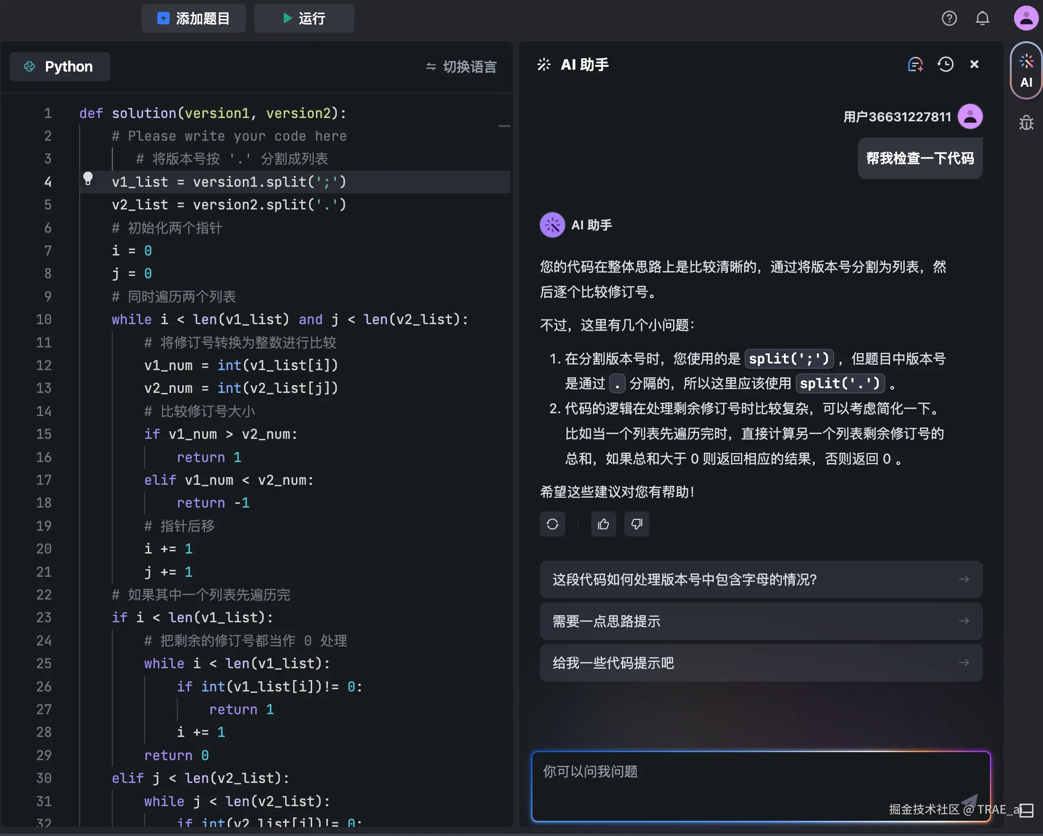This screenshot has height=836, width=1043.
Task: Open the help question mark icon
Action: (949, 18)
